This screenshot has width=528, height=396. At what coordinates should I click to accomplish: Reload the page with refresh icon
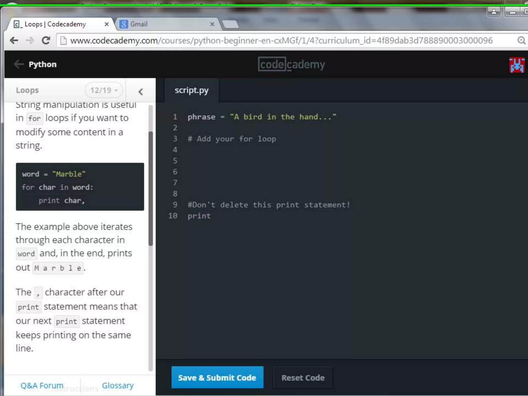(x=46, y=40)
